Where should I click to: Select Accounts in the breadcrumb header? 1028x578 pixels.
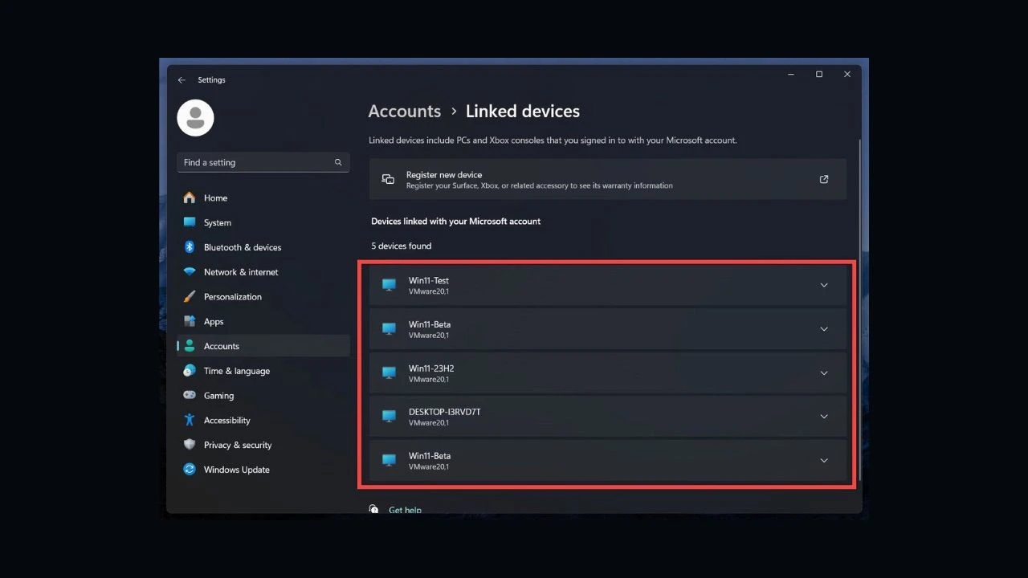tap(404, 111)
